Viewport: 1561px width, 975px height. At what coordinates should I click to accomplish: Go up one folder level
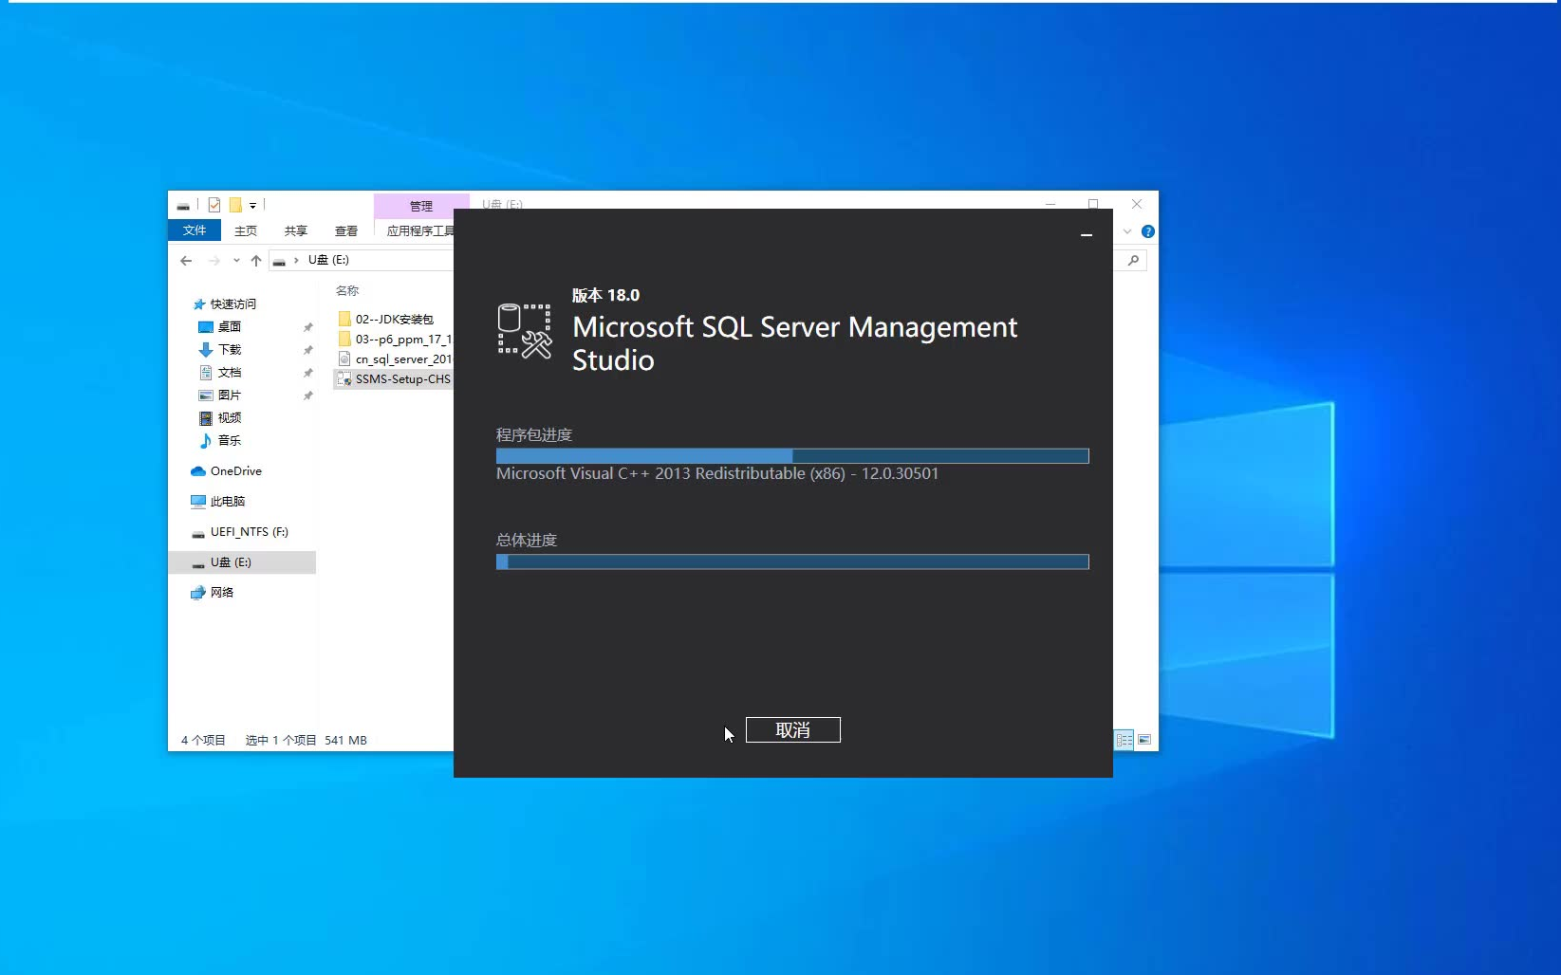tap(256, 260)
